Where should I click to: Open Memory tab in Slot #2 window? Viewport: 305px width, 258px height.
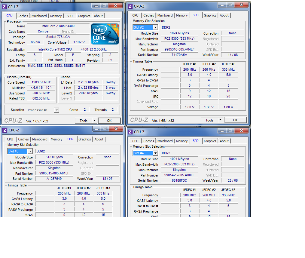pos(182,15)
